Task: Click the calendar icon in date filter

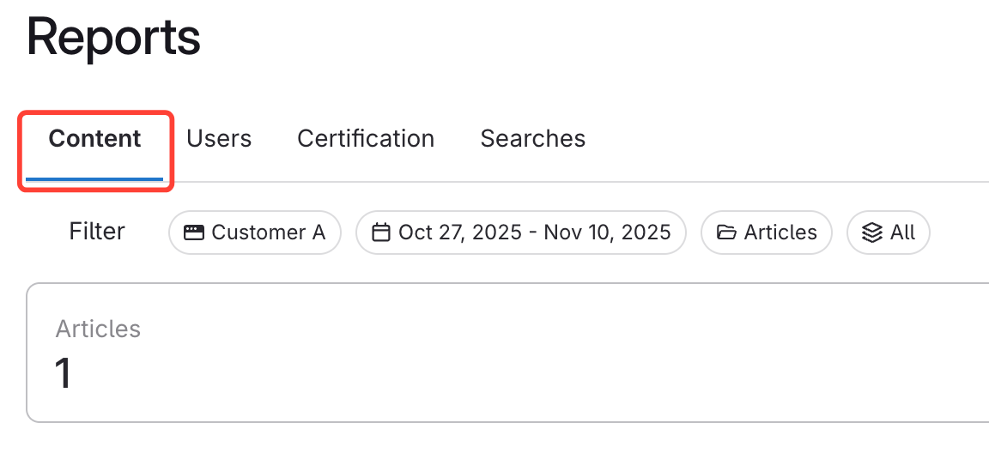Action: 381,232
